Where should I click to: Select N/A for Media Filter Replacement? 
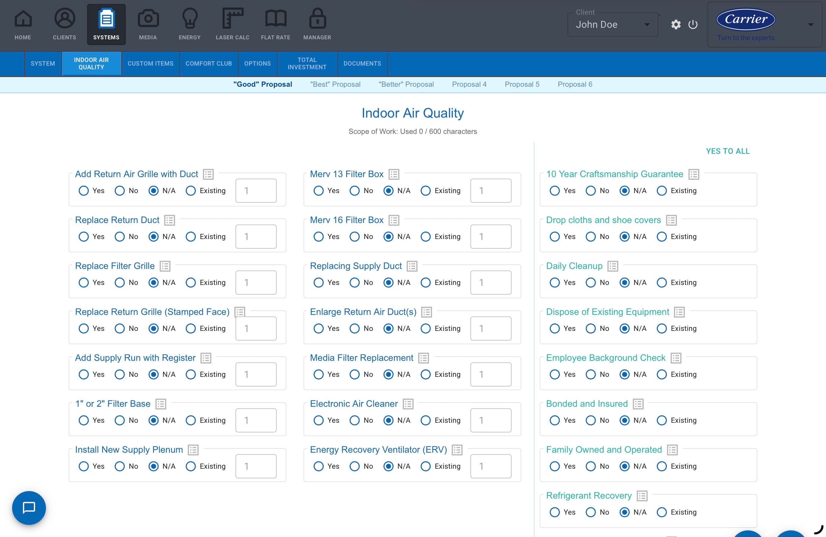pyautogui.click(x=388, y=375)
